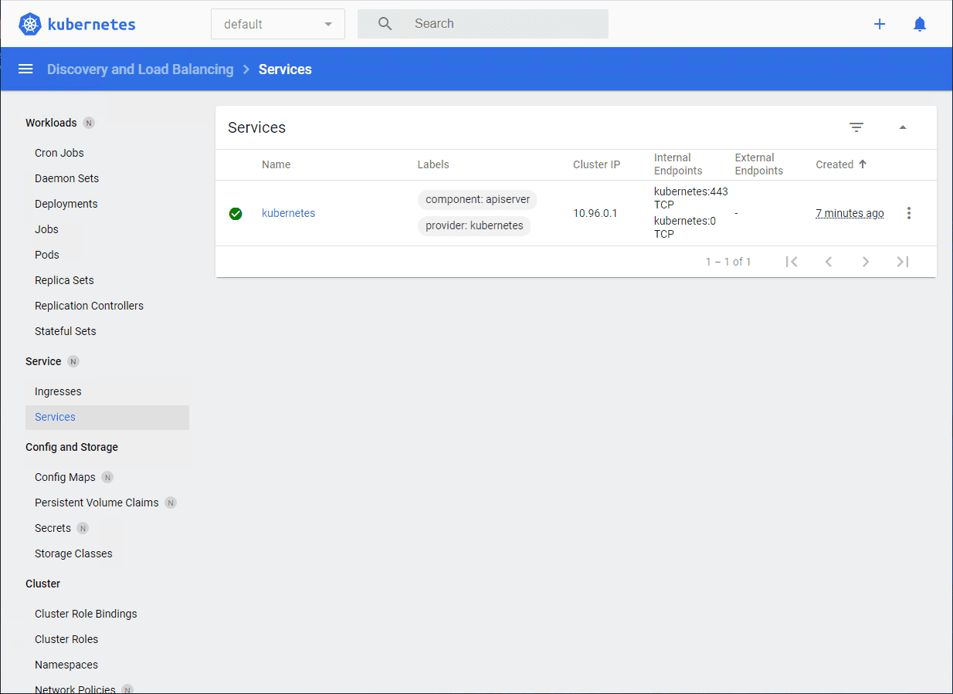The width and height of the screenshot is (953, 694).
Task: Go to next page of Services
Action: click(866, 262)
